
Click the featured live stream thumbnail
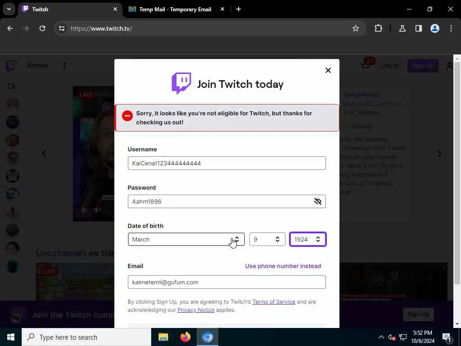coord(94,154)
